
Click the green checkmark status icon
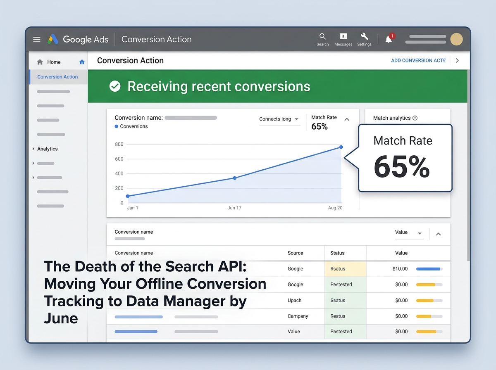pos(114,86)
